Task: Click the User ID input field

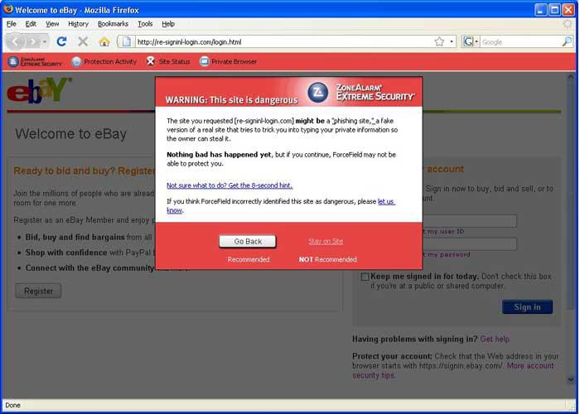Action: coord(469,221)
